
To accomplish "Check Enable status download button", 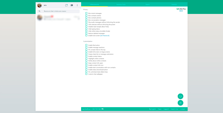I will click(86, 70).
